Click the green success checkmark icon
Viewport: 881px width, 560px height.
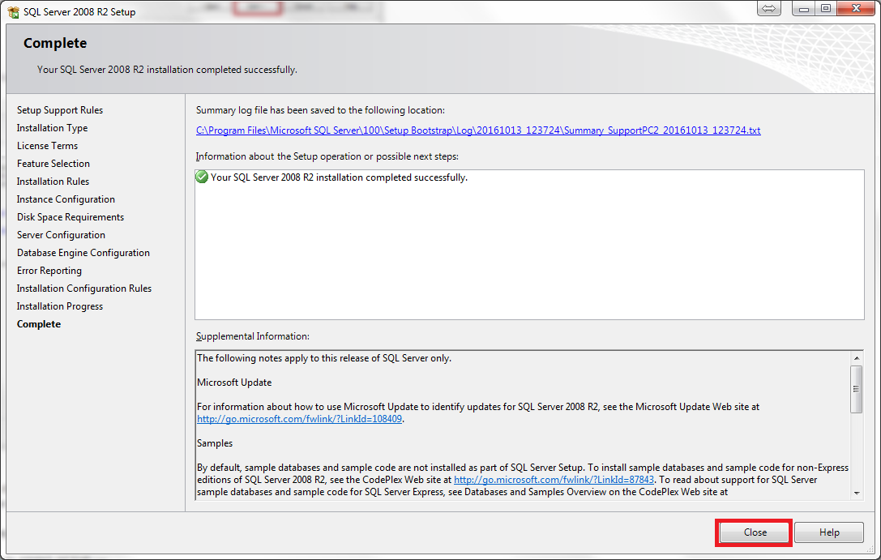pos(202,177)
